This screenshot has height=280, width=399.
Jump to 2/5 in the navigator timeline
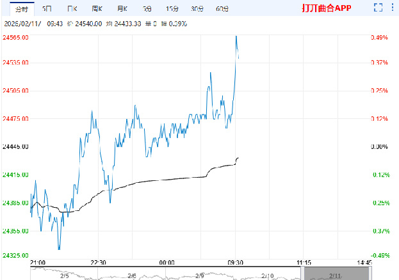64,276
